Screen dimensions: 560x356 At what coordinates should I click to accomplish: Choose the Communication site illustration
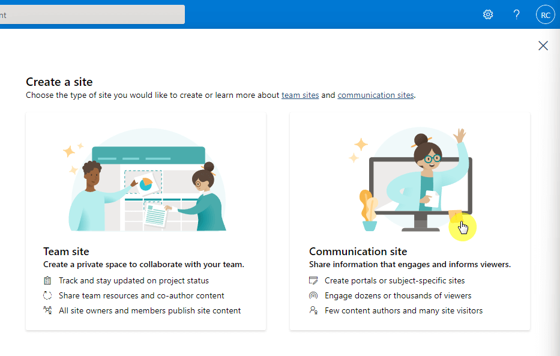[410, 180]
